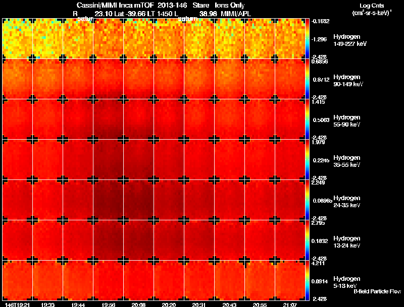Click the color bar beside 90-149 keV
The width and height of the screenshot is (404, 307).
click(307, 79)
